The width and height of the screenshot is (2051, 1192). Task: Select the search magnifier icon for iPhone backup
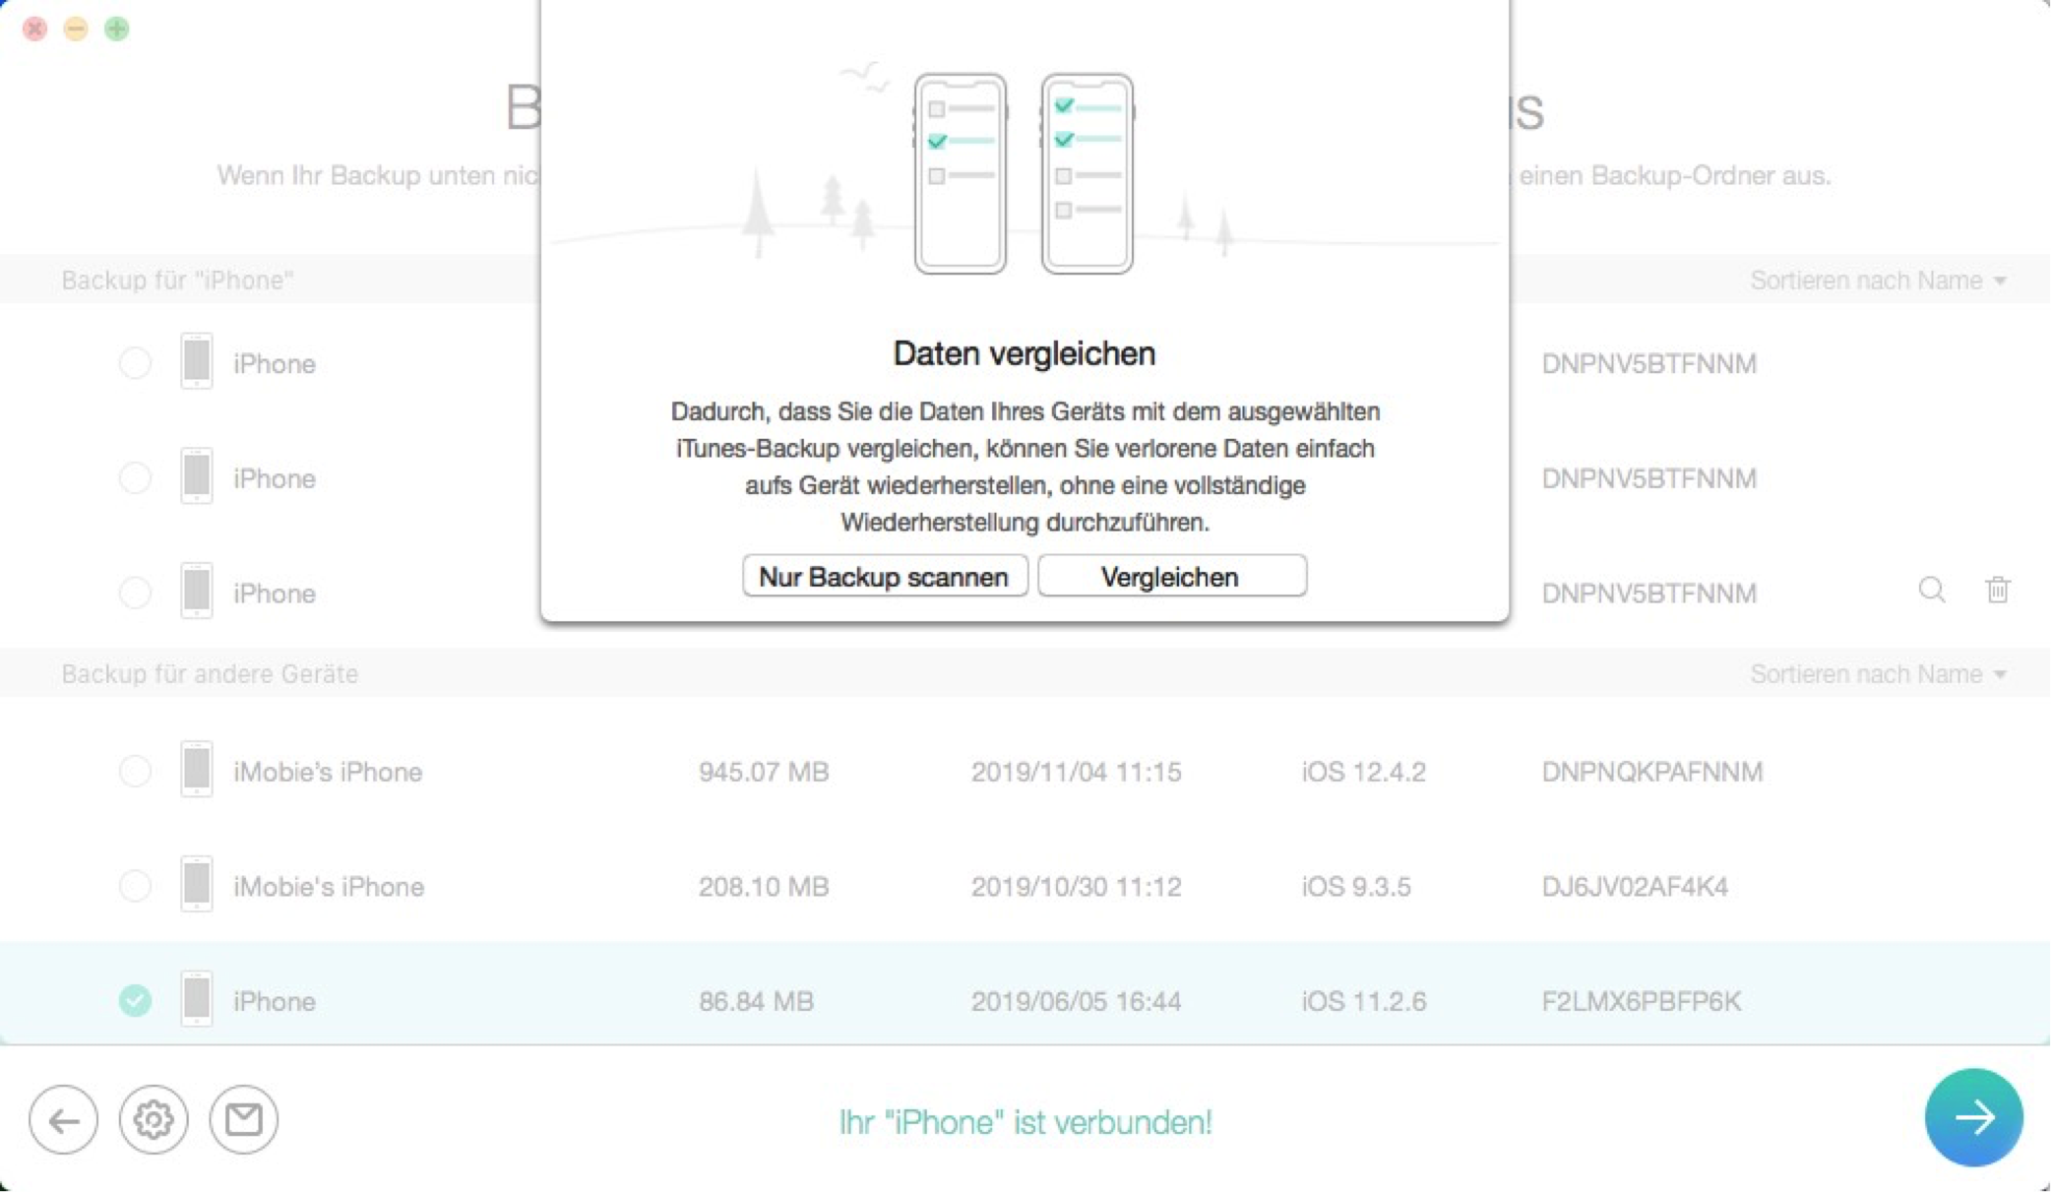pyautogui.click(x=1932, y=591)
